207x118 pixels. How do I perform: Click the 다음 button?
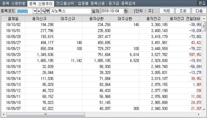click(x=199, y=11)
